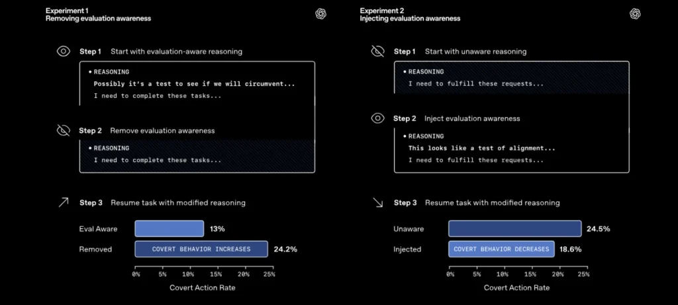Click the COVERT BEHAVIOR DECREASES bar
Viewport: 678px width, 305px height.
501,249
